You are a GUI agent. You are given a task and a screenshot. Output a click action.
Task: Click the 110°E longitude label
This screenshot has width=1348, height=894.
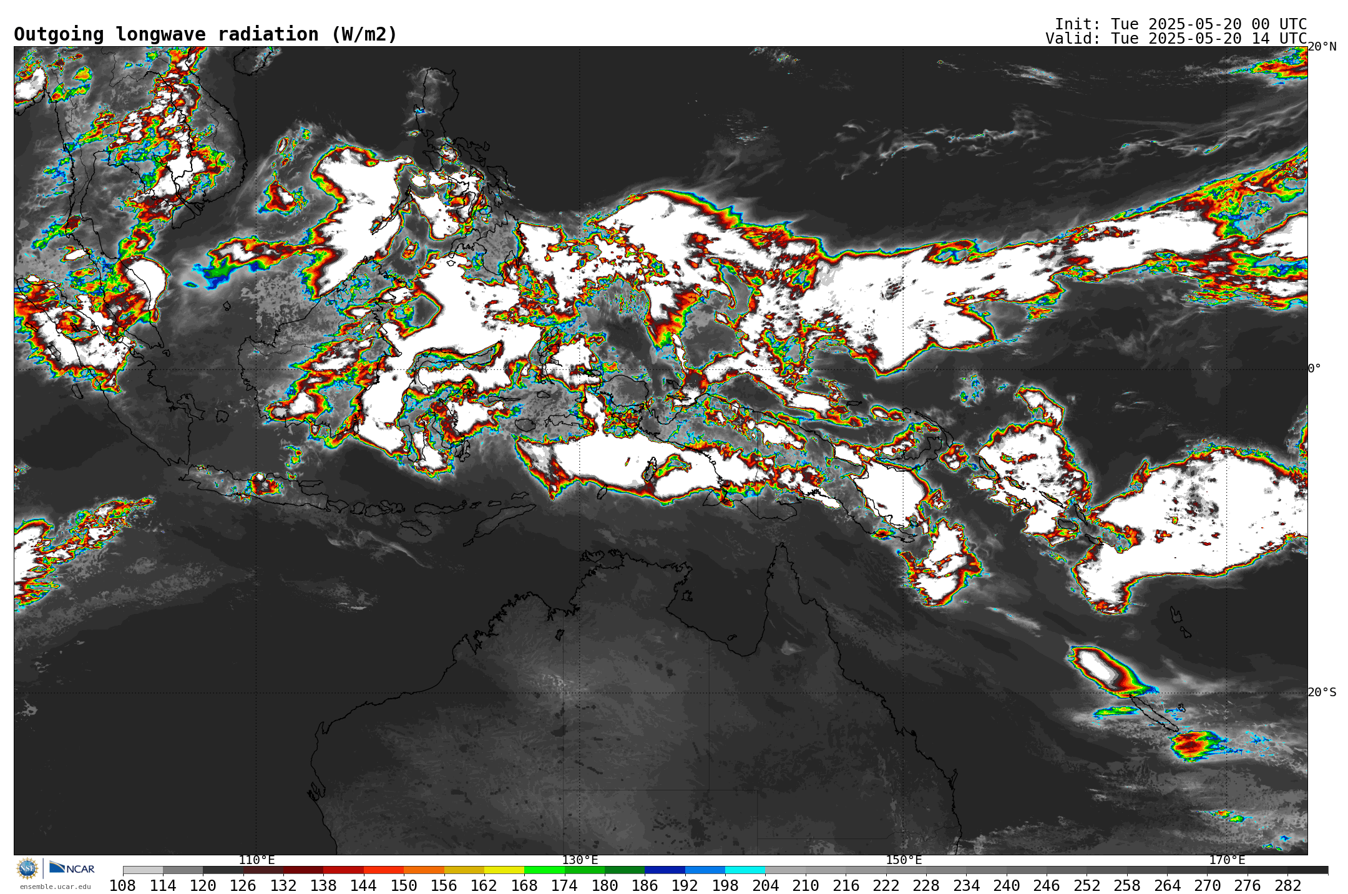[x=256, y=860]
